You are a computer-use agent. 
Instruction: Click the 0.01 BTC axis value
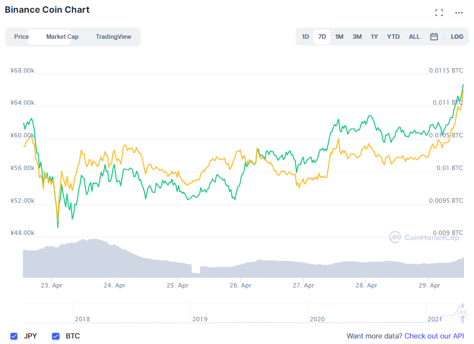[450, 168]
